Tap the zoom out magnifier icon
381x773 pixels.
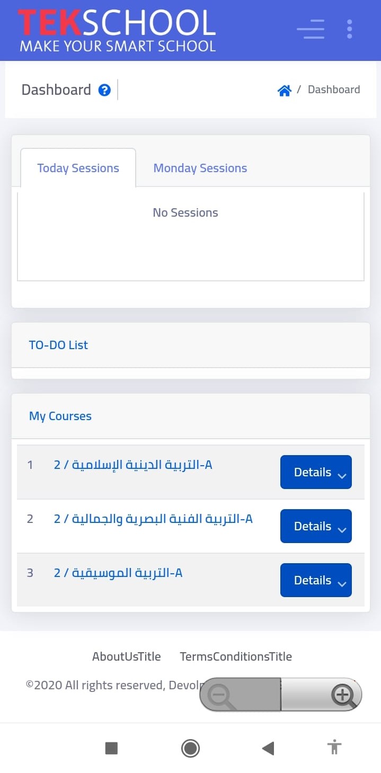(x=220, y=695)
